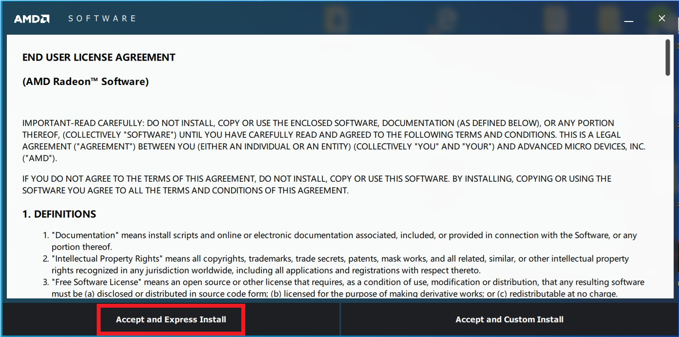Click the "portion thereof." line under Documentation
Image resolution: width=679 pixels, height=337 pixels.
point(82,247)
